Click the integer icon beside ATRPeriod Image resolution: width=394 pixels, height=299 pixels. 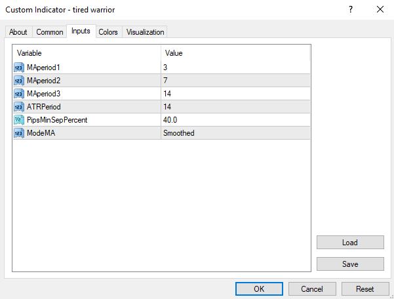click(x=19, y=107)
